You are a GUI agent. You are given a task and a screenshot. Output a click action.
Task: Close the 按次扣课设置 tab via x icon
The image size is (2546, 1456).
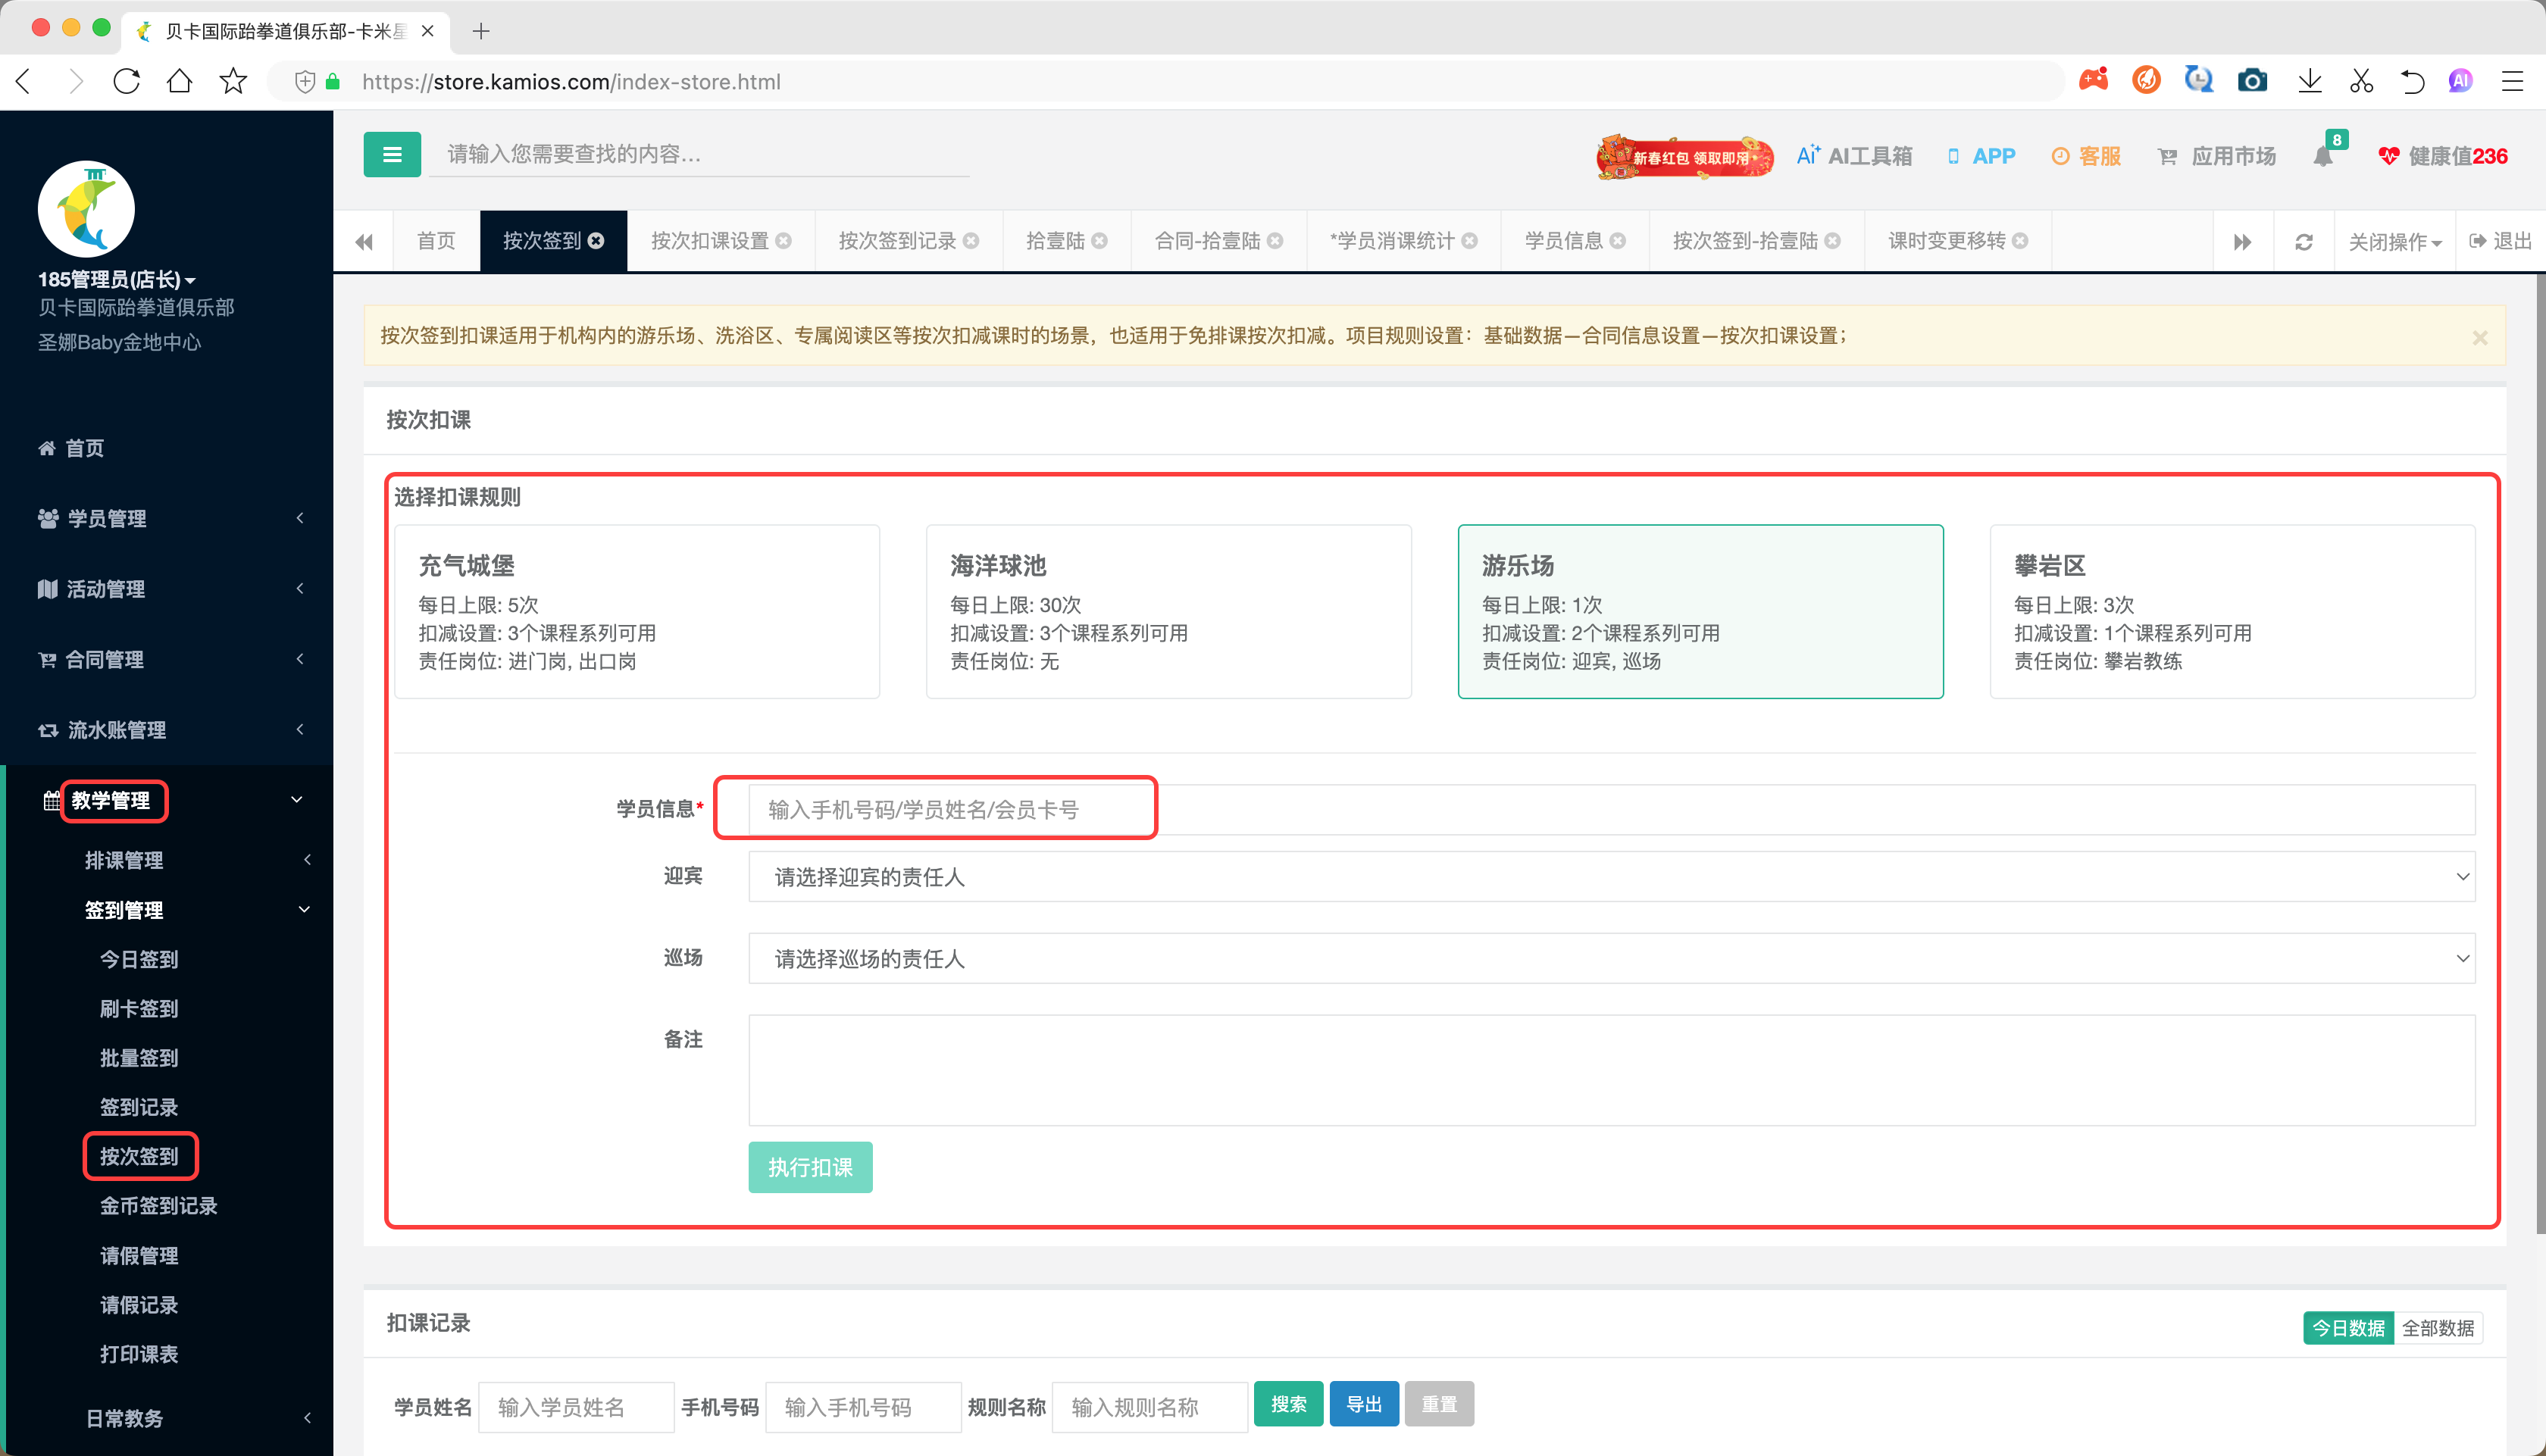[784, 241]
